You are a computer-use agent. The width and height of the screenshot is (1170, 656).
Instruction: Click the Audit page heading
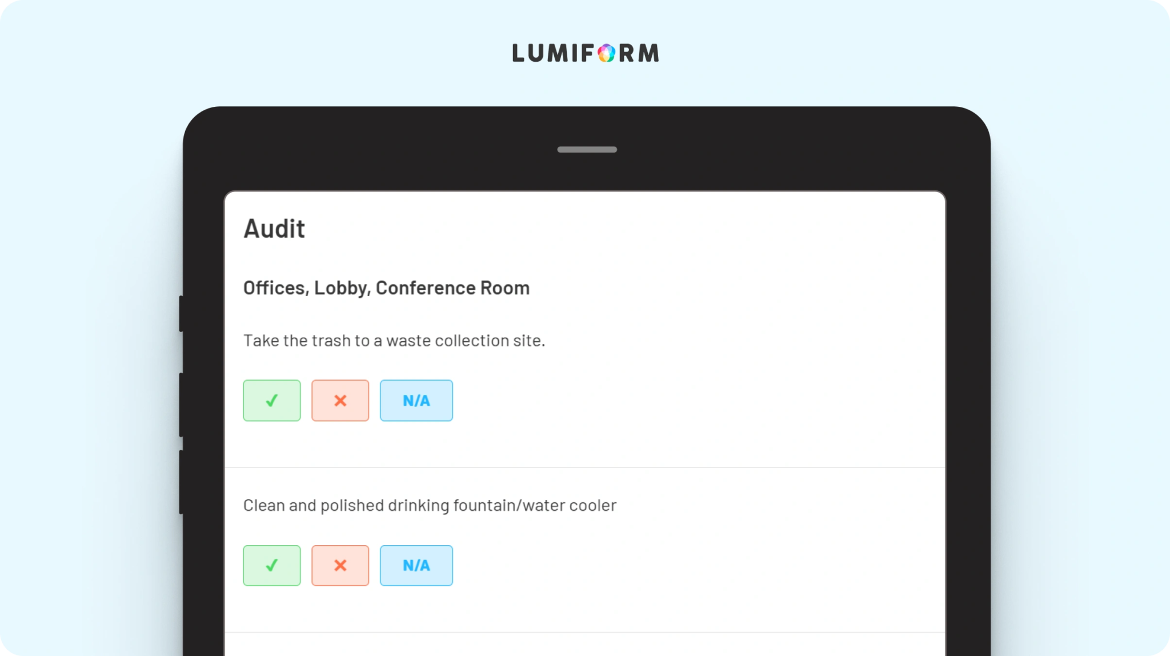274,229
